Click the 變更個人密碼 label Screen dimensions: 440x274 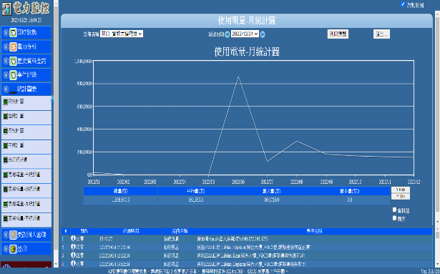pyautogui.click(x=31, y=235)
